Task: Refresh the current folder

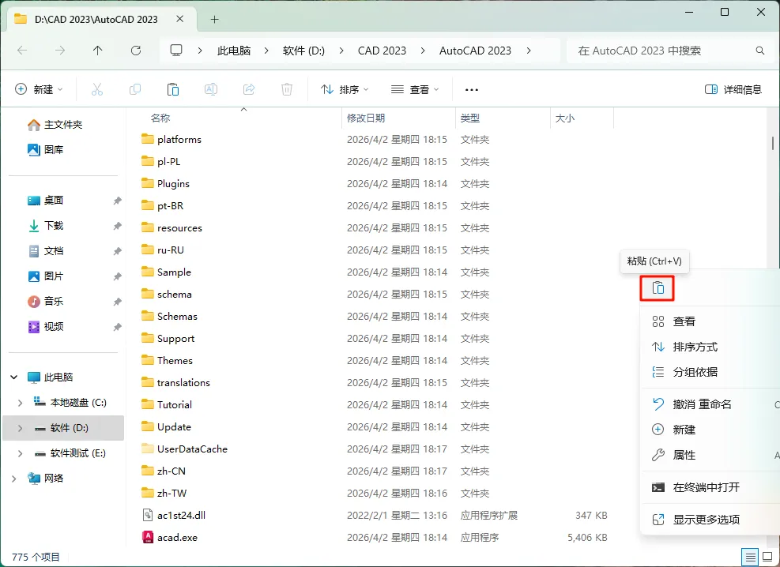Action: click(x=136, y=51)
